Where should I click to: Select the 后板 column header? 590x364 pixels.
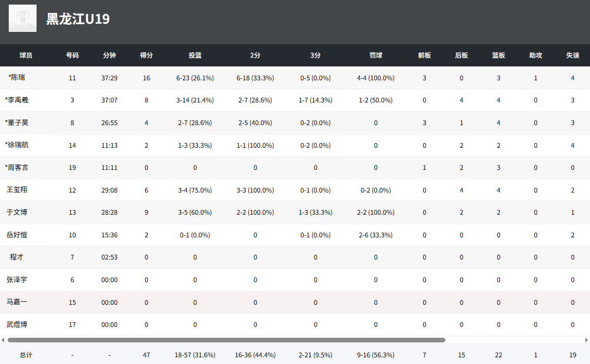[461, 55]
